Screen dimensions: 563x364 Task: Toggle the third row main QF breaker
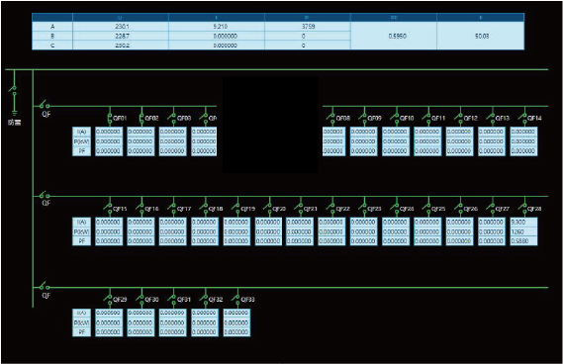pyautogui.click(x=45, y=287)
